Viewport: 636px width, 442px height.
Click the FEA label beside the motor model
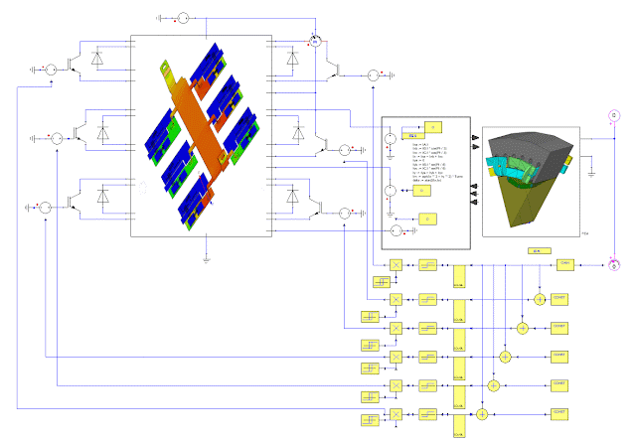click(x=585, y=233)
